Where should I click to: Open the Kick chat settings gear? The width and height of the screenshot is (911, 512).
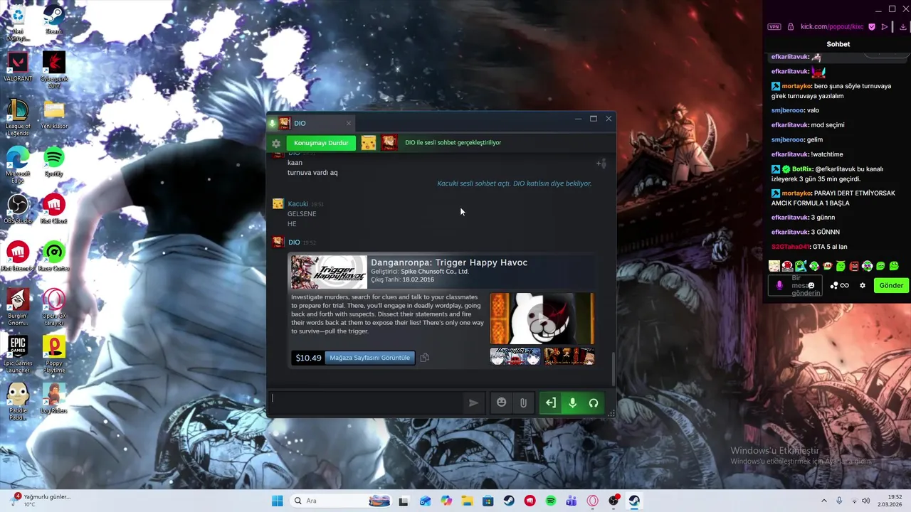(x=863, y=286)
